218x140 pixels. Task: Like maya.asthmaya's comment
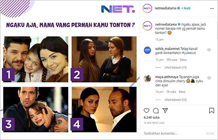click(x=209, y=78)
